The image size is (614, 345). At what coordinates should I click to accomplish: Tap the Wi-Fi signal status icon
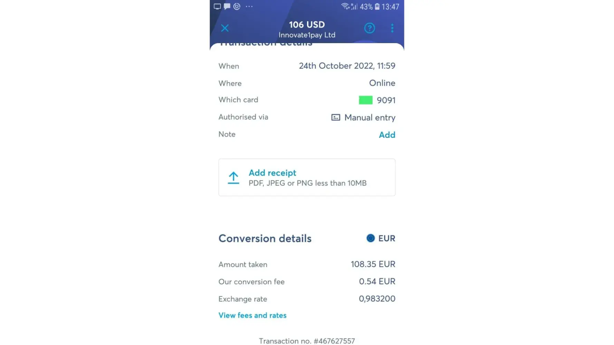[x=345, y=7]
